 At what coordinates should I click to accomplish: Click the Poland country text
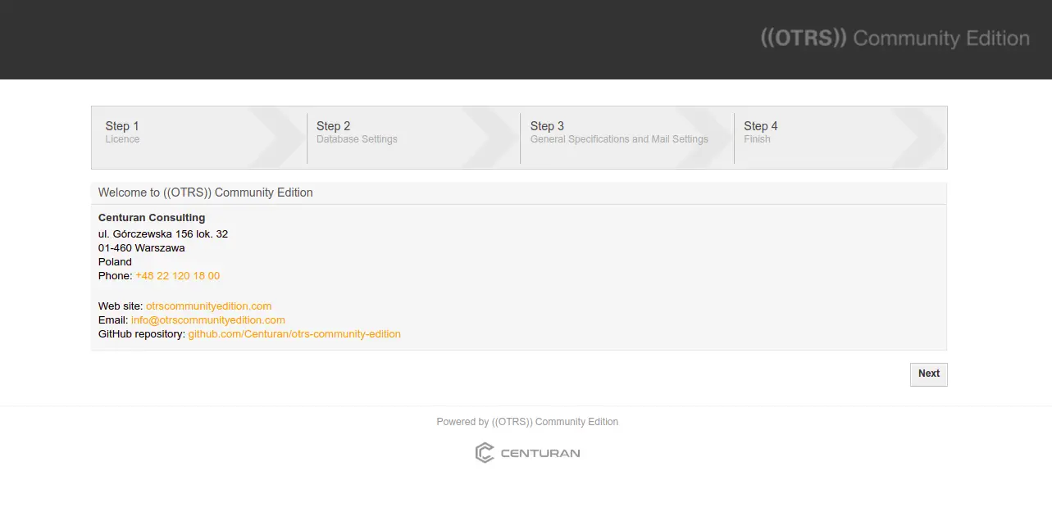coord(115,262)
